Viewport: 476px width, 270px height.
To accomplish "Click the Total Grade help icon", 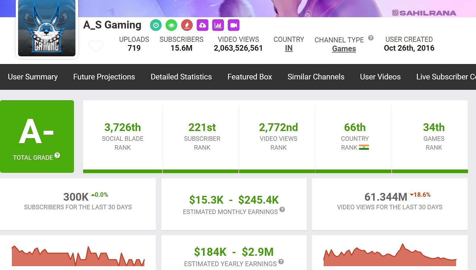I will [x=57, y=155].
